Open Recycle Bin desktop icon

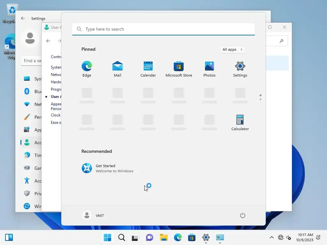pyautogui.click(x=9, y=13)
